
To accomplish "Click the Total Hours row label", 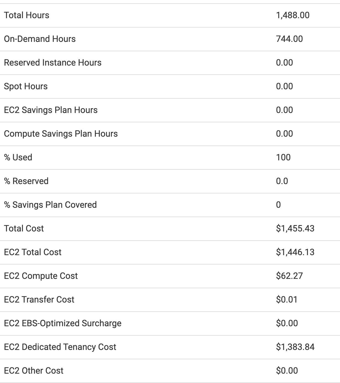I will tap(27, 15).
